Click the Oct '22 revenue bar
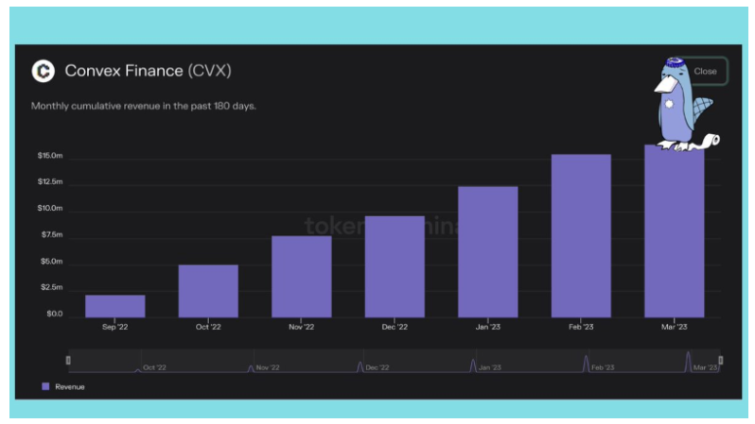The width and height of the screenshot is (755, 424). (208, 291)
